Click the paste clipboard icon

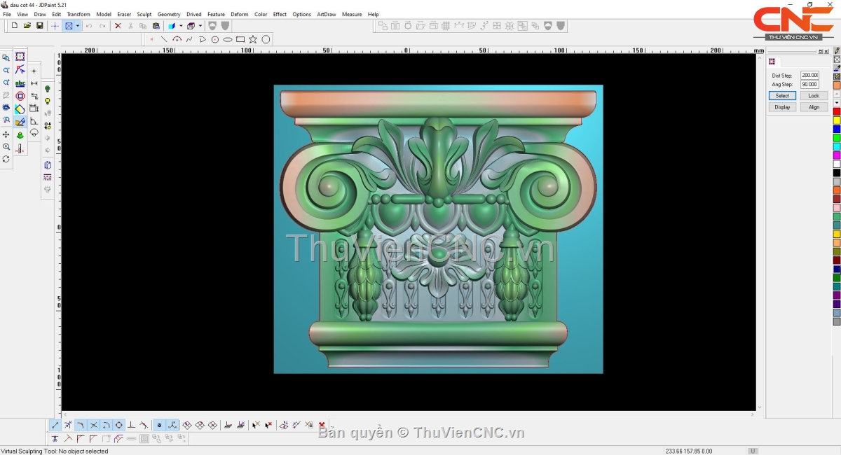tap(156, 26)
